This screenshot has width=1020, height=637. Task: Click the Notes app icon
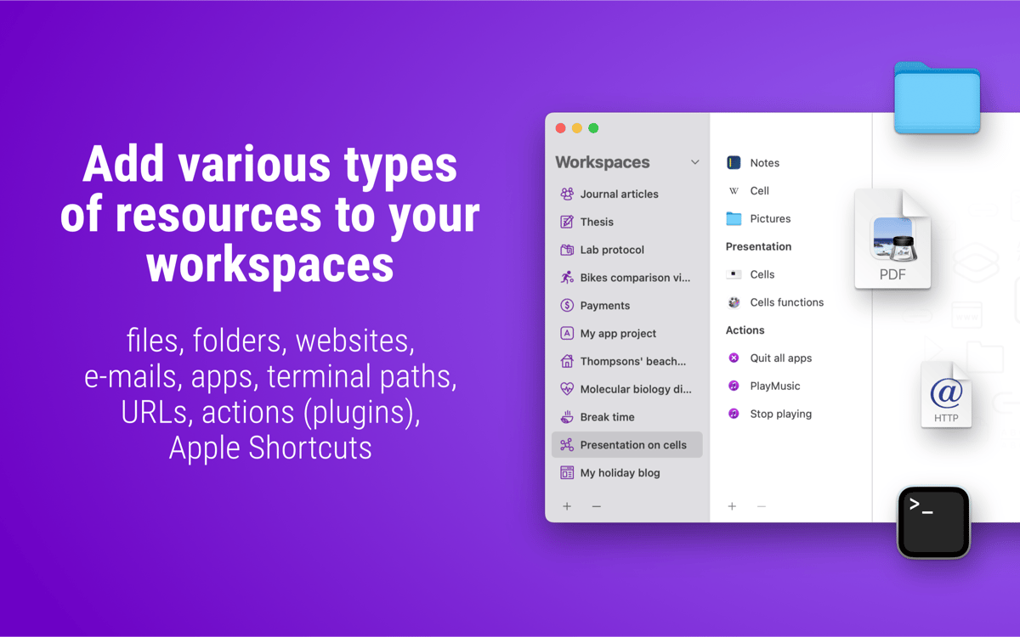coord(734,163)
